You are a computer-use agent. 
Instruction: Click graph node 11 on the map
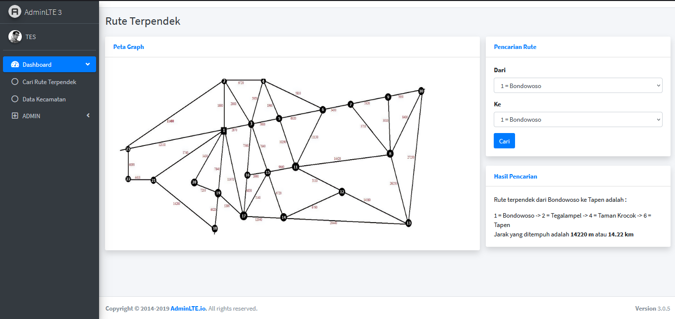[x=296, y=167]
